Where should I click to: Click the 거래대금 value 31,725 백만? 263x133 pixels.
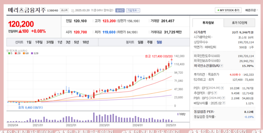point(173,32)
